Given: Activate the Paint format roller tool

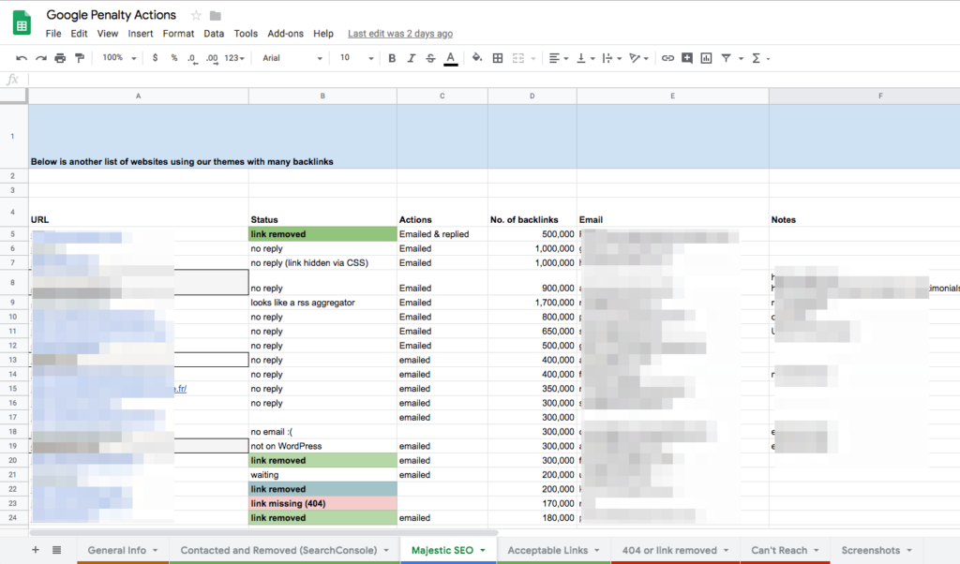Looking at the screenshot, I should pos(80,58).
